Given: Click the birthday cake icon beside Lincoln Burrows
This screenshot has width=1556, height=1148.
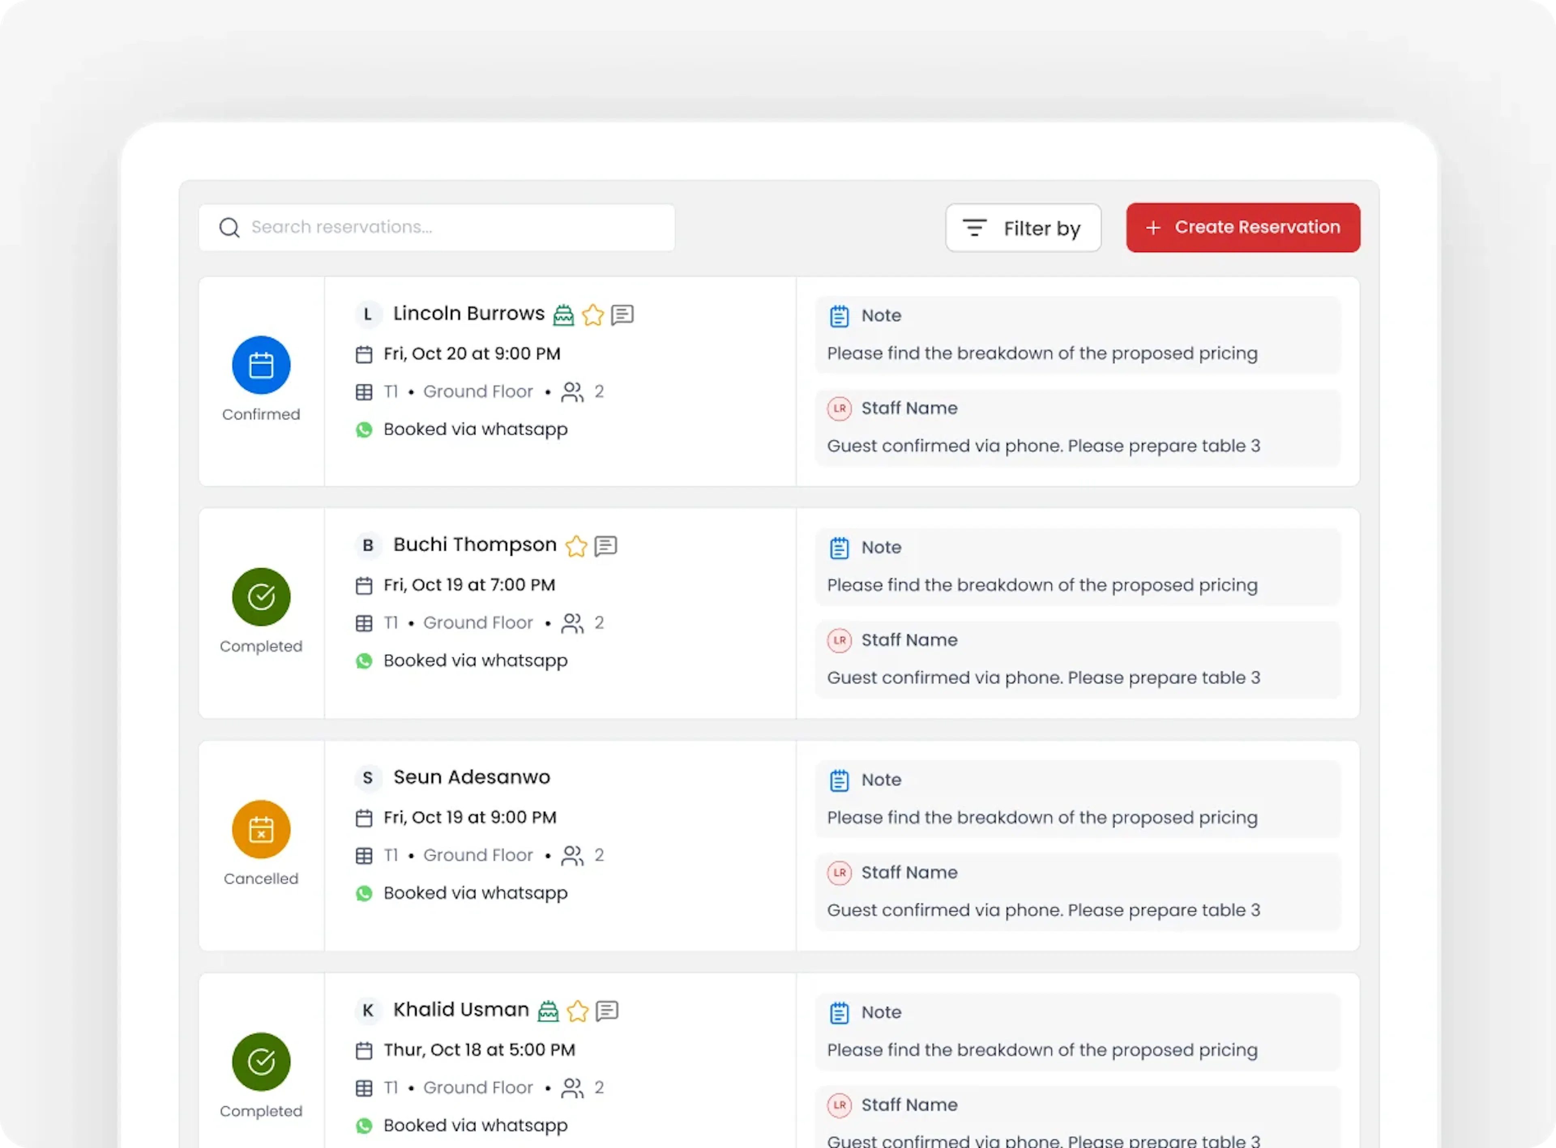Looking at the screenshot, I should tap(563, 316).
